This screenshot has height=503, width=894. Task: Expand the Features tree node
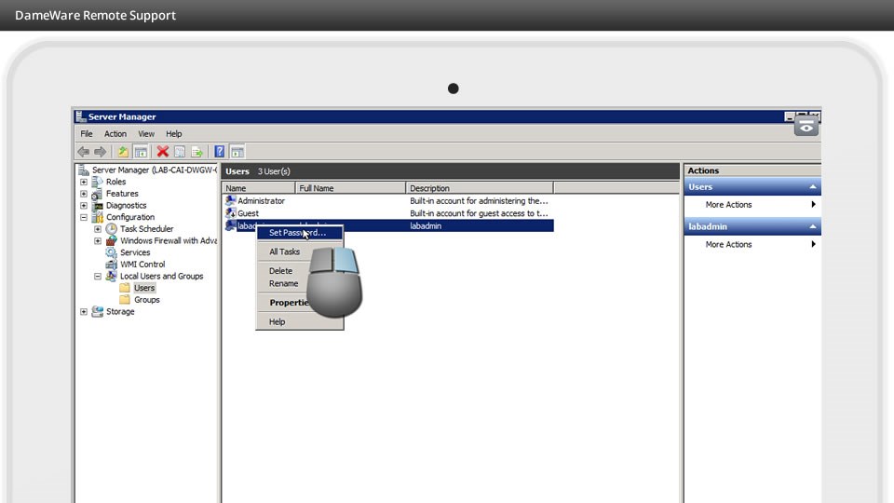click(84, 194)
